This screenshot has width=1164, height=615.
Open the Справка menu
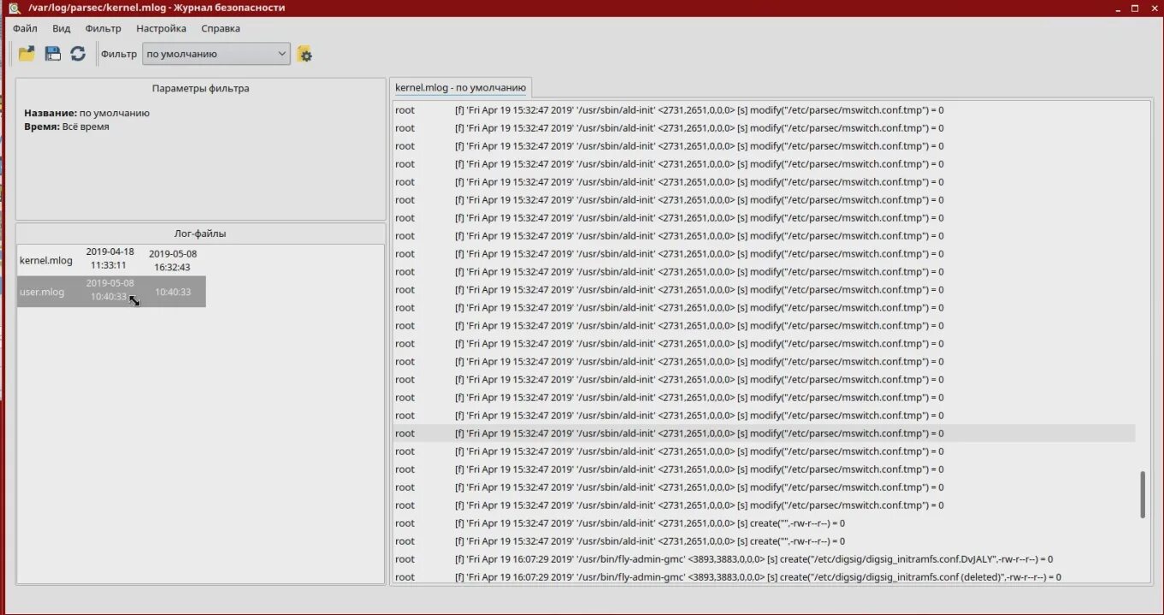pyautogui.click(x=221, y=28)
